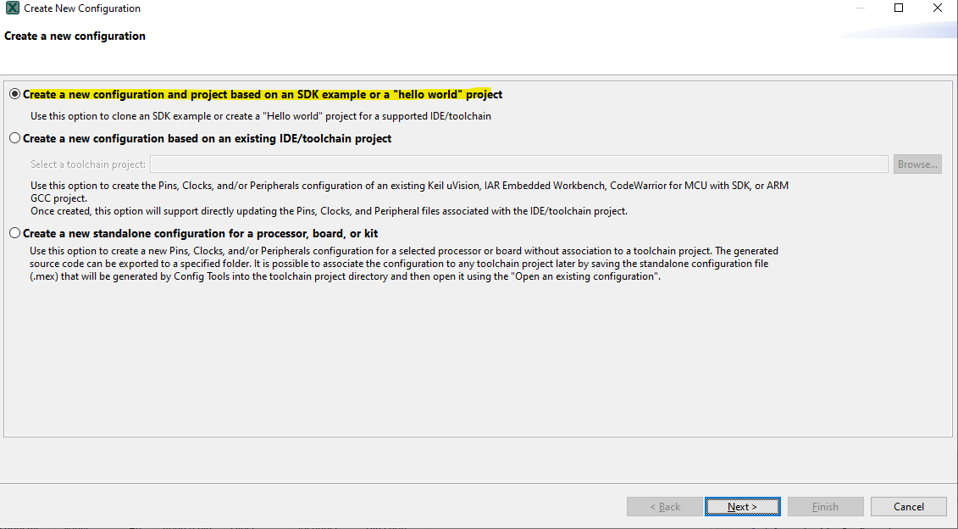Click the Next > button
958x529 pixels.
742,507
